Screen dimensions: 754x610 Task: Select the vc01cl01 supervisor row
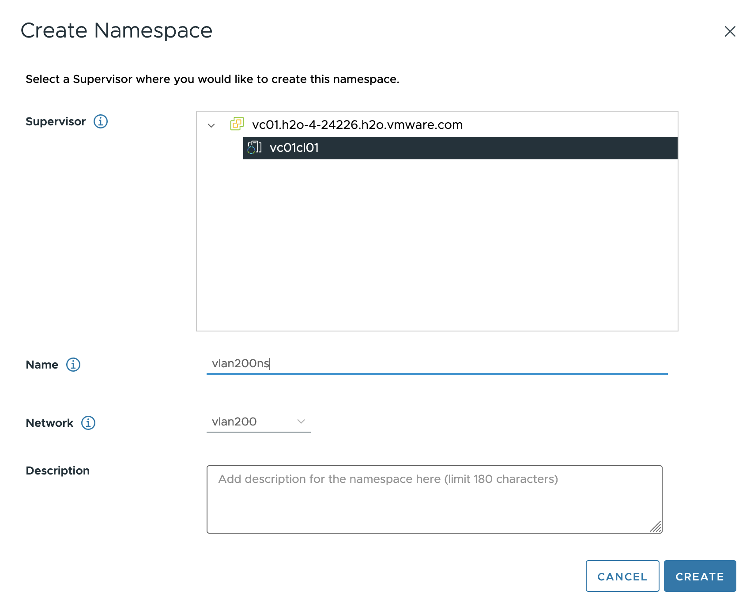[x=460, y=148]
